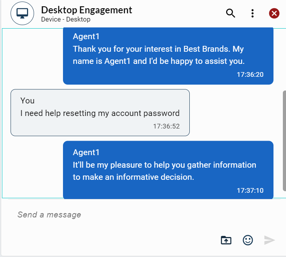Select the 'reset account password' message bubble
The height and width of the screenshot is (257, 286).
[100, 113]
